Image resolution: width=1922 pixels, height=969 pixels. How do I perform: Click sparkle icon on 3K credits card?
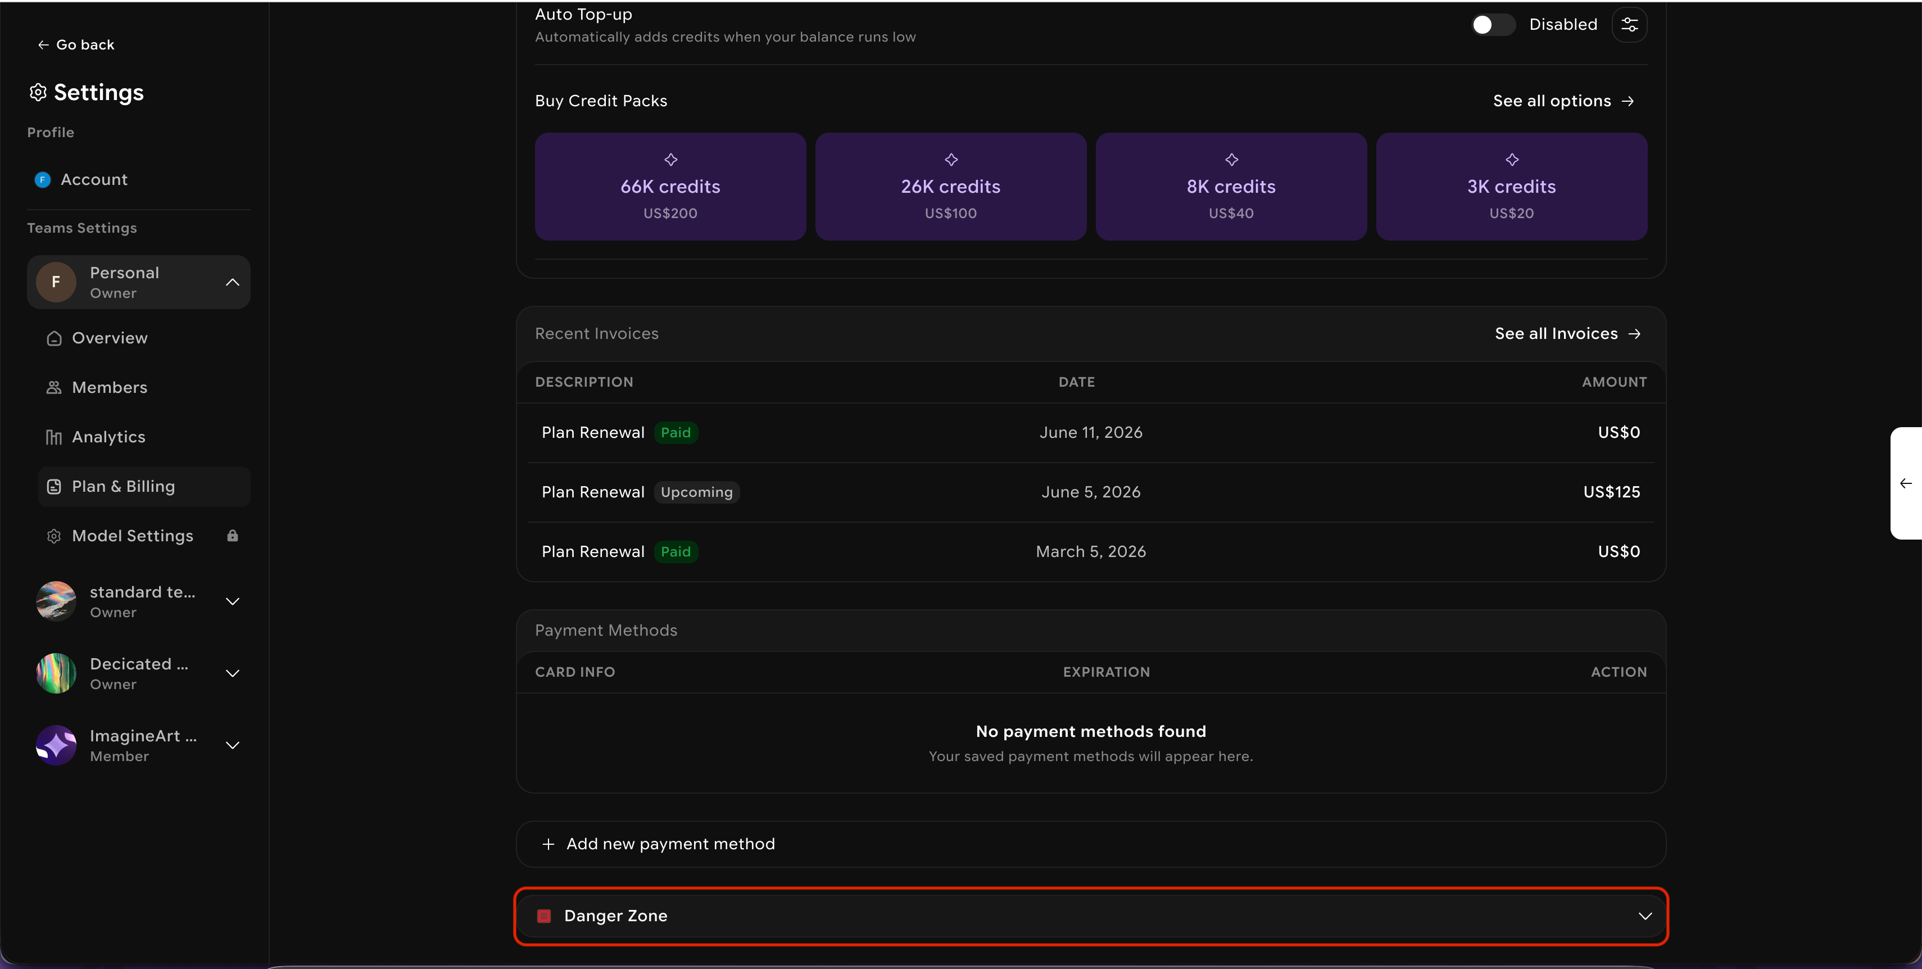(x=1512, y=160)
